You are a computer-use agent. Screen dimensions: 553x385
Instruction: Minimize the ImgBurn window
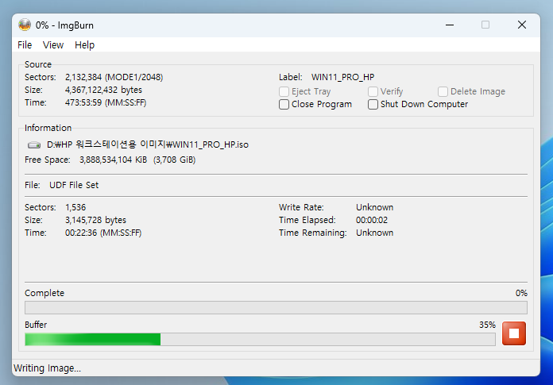(x=450, y=25)
